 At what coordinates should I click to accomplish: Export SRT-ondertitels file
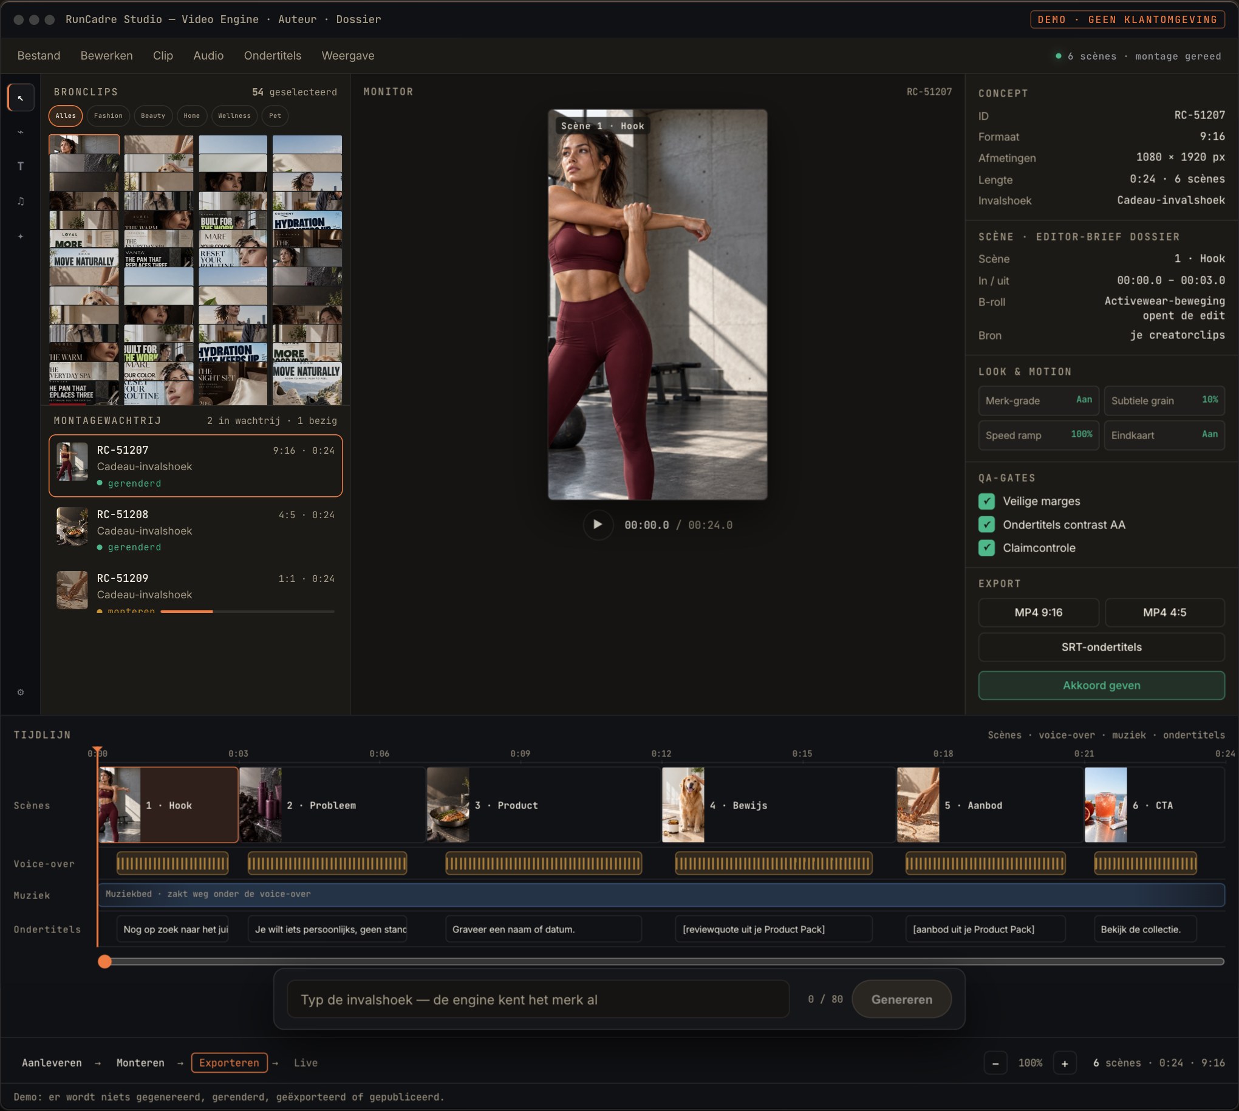click(1101, 647)
